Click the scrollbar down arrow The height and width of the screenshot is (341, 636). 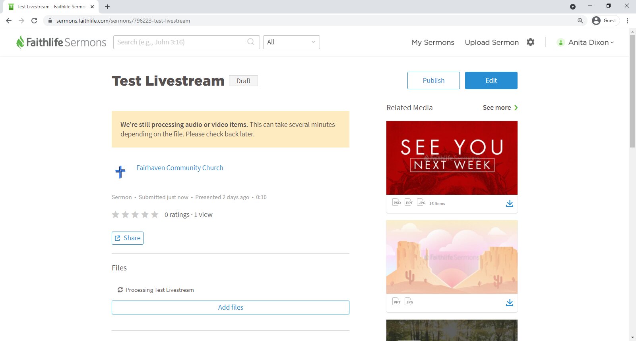coord(632,337)
